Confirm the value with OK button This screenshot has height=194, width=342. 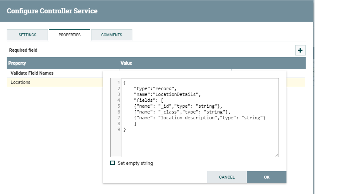tap(266, 177)
